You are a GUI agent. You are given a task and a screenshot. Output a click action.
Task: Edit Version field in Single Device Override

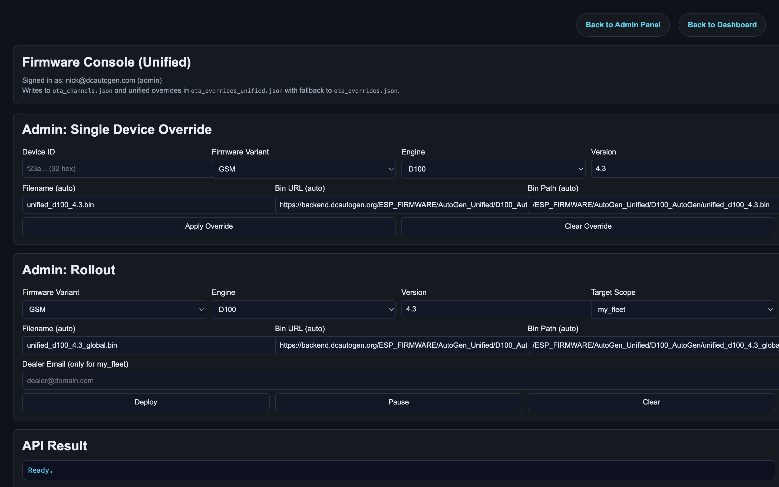(x=685, y=169)
